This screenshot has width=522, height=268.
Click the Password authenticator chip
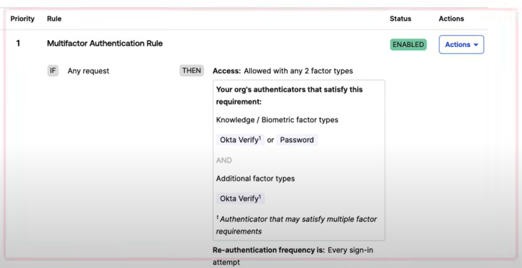pyautogui.click(x=297, y=140)
